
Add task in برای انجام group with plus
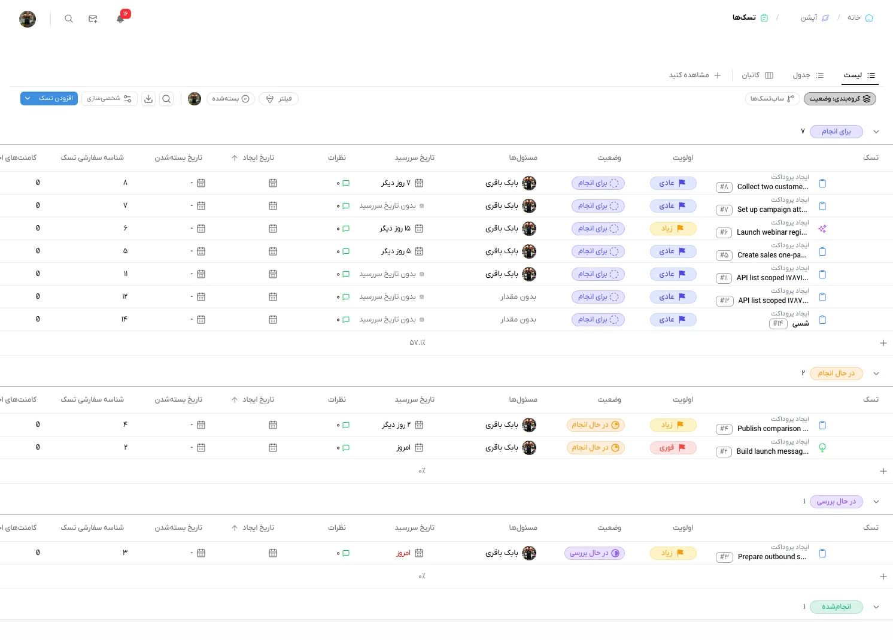[x=883, y=343]
